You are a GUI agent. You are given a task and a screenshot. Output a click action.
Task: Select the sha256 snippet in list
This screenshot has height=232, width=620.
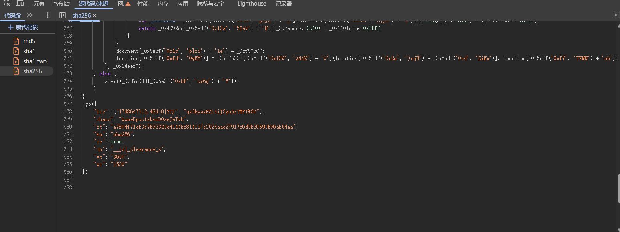26,71
